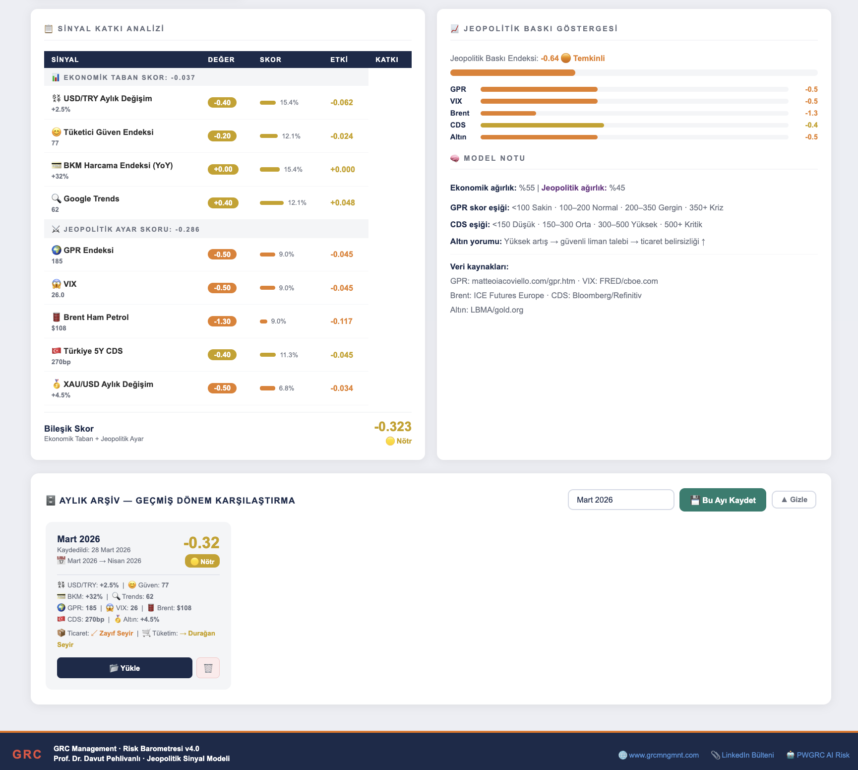858x770 pixels.
Task: Click the Mart 2026 period input field
Action: point(620,500)
